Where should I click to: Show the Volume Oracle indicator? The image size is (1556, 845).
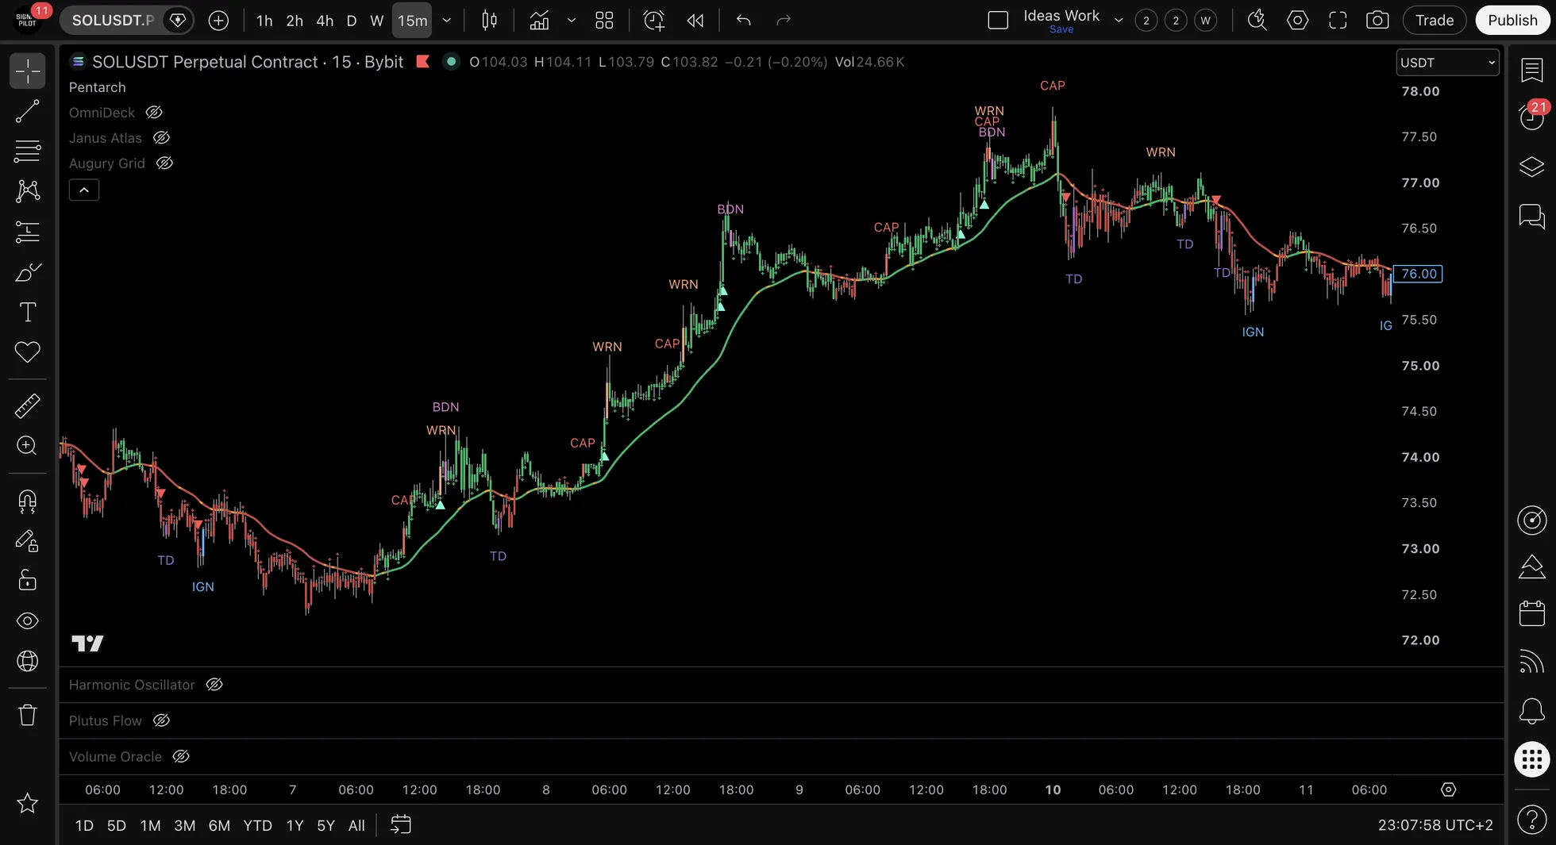181,757
